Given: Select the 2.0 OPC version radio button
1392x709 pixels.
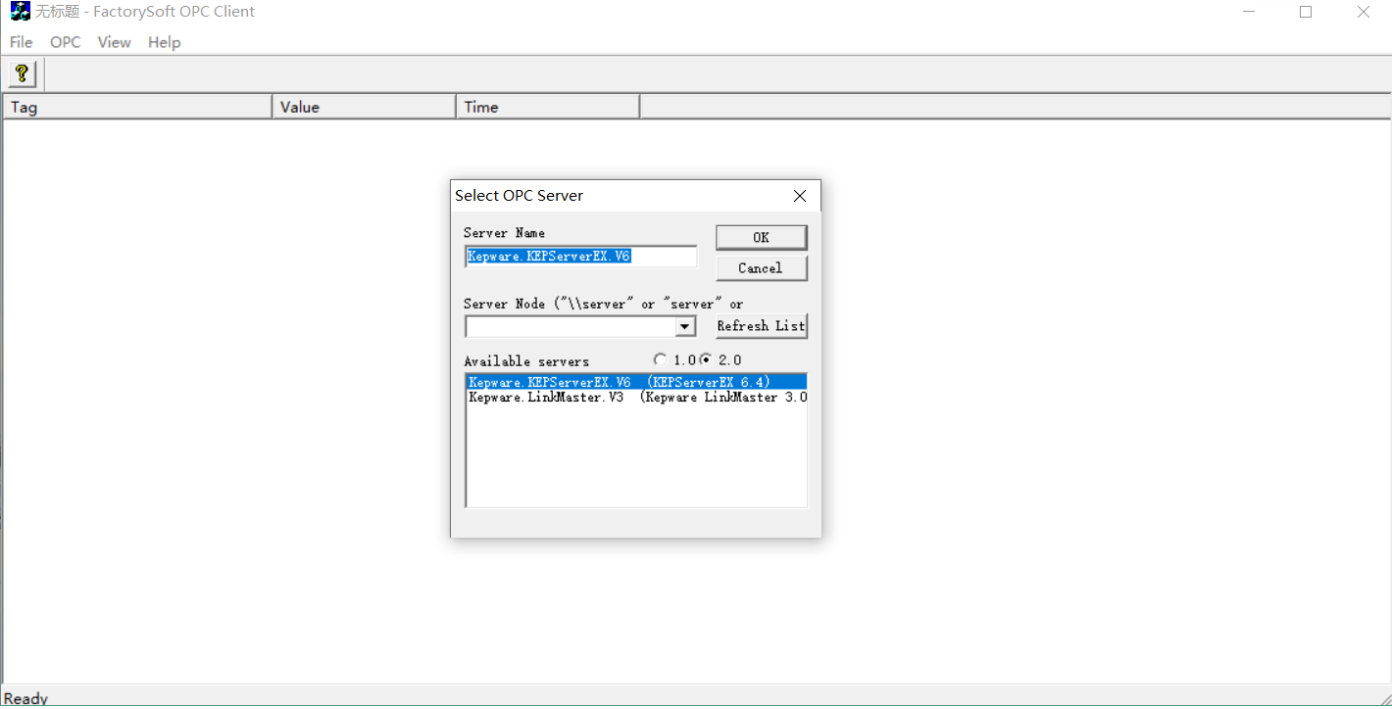Looking at the screenshot, I should tap(706, 360).
